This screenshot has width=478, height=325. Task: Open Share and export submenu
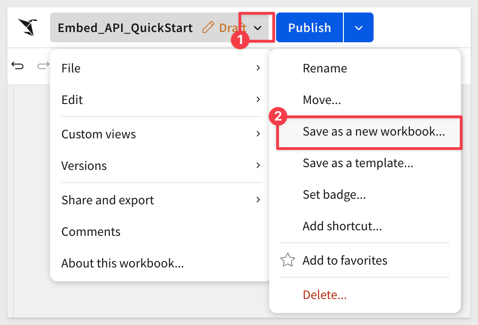(x=161, y=200)
